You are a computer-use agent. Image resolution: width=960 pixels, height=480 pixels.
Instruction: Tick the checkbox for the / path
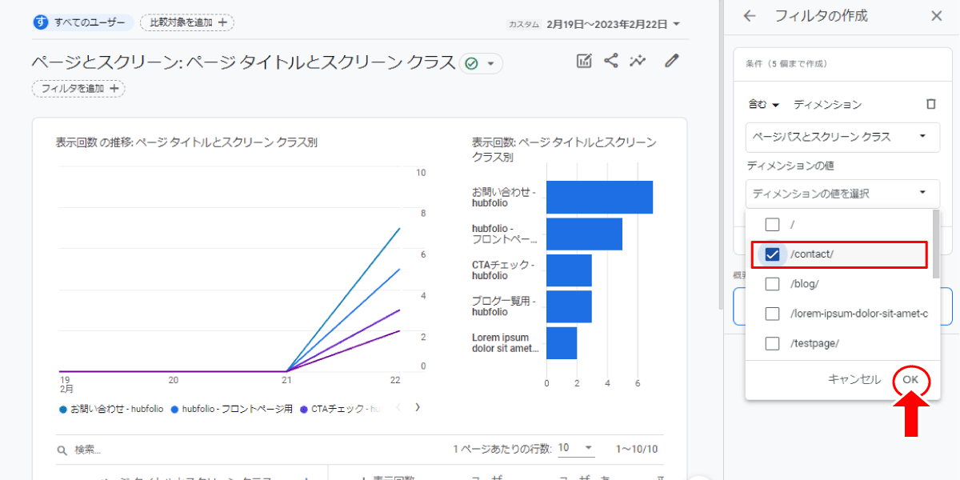pos(772,224)
